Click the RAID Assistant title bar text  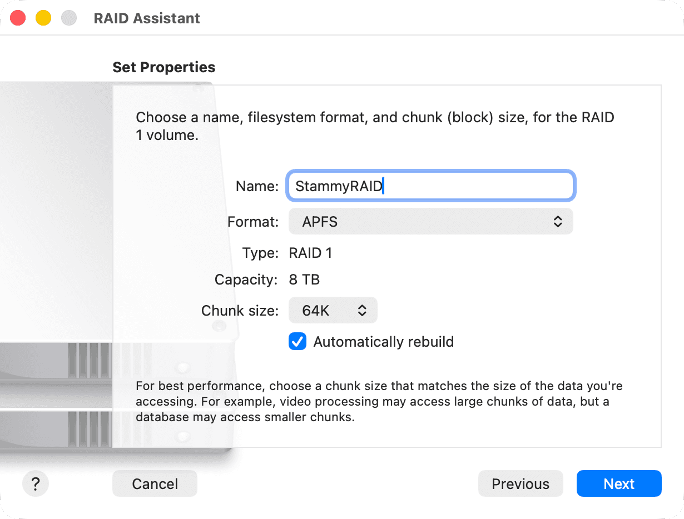147,18
